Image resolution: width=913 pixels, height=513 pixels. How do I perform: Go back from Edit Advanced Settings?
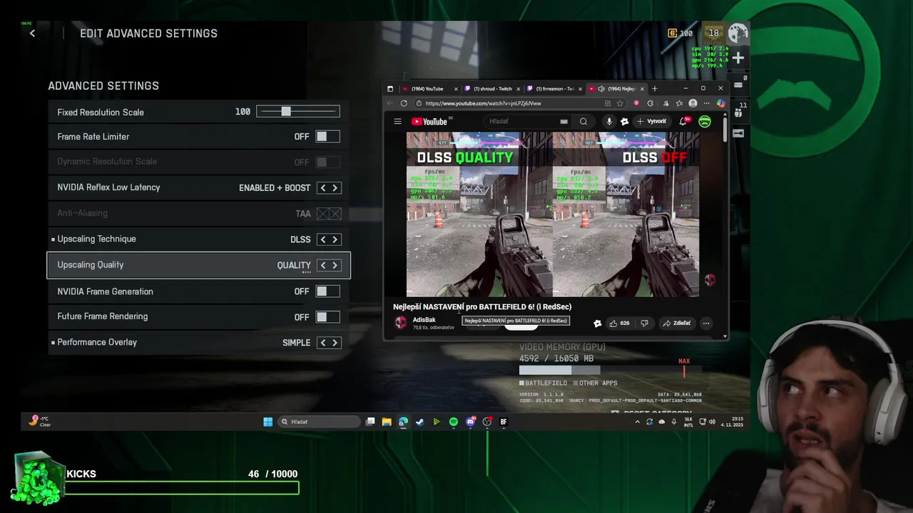[x=32, y=33]
